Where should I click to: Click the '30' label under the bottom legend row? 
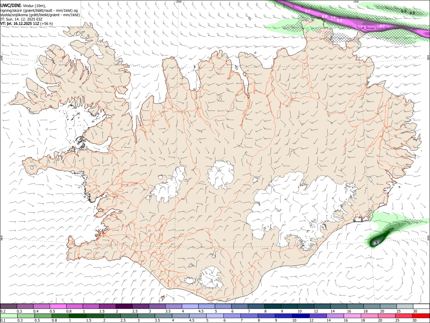click(x=415, y=321)
